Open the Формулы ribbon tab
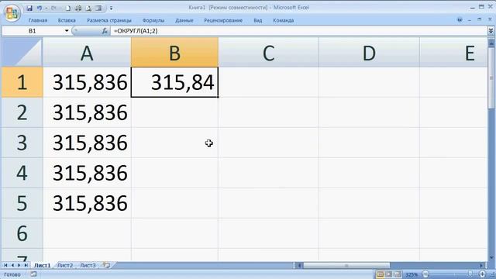The width and height of the screenshot is (496, 279). (x=153, y=20)
